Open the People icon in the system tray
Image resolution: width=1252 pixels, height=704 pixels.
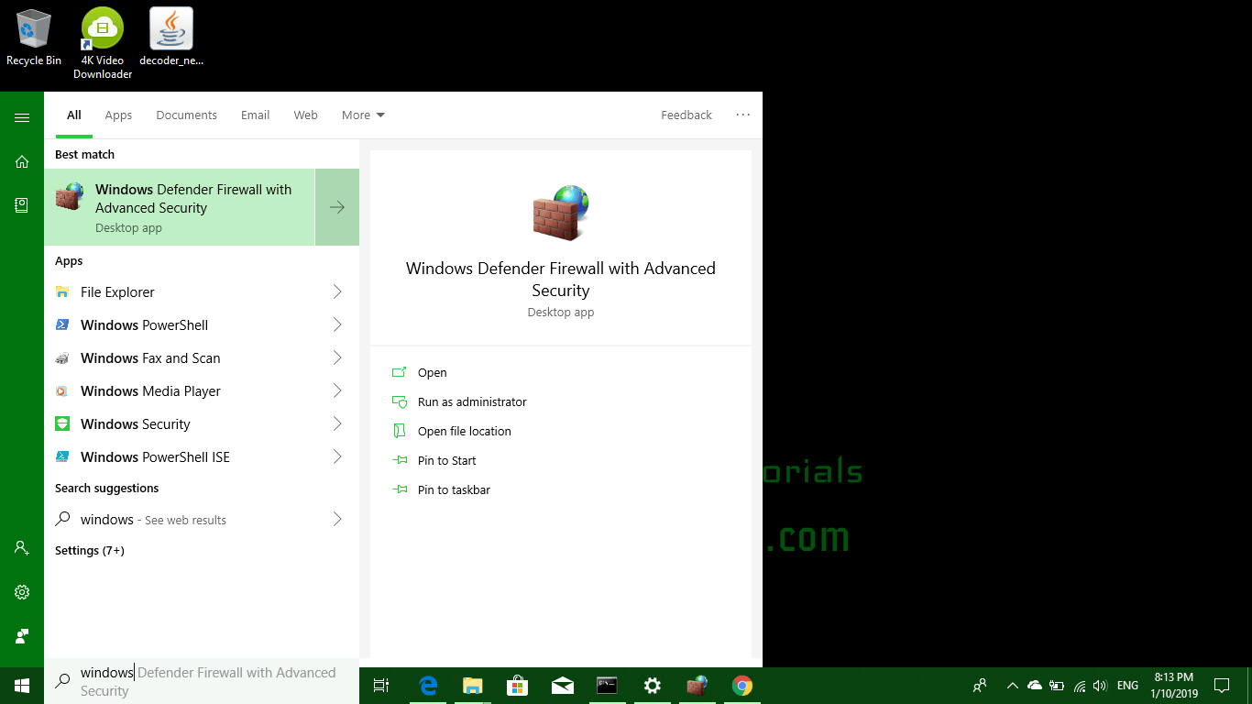point(980,686)
